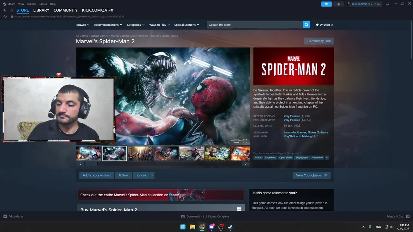Click the Follow button
The width and height of the screenshot is (413, 232).
click(124, 175)
